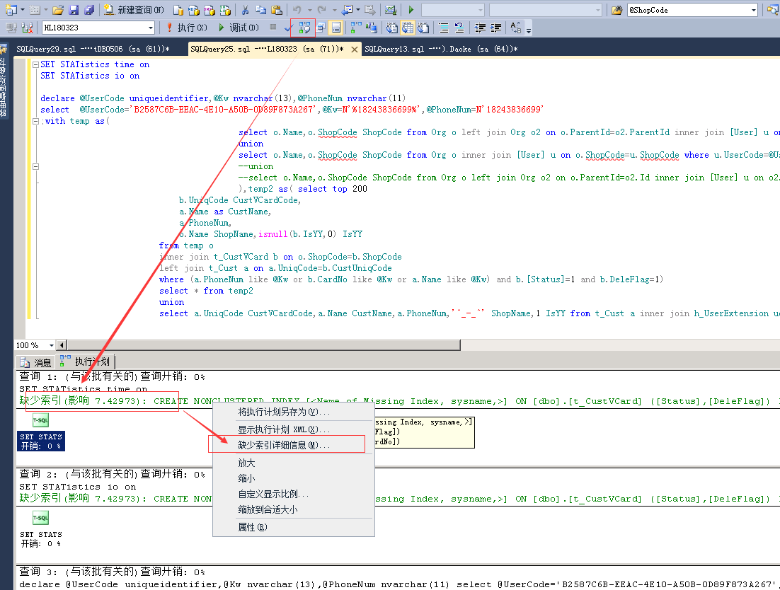The image size is (780, 590).
Task: Start debugging with the 调试 button
Action: pyautogui.click(x=239, y=28)
